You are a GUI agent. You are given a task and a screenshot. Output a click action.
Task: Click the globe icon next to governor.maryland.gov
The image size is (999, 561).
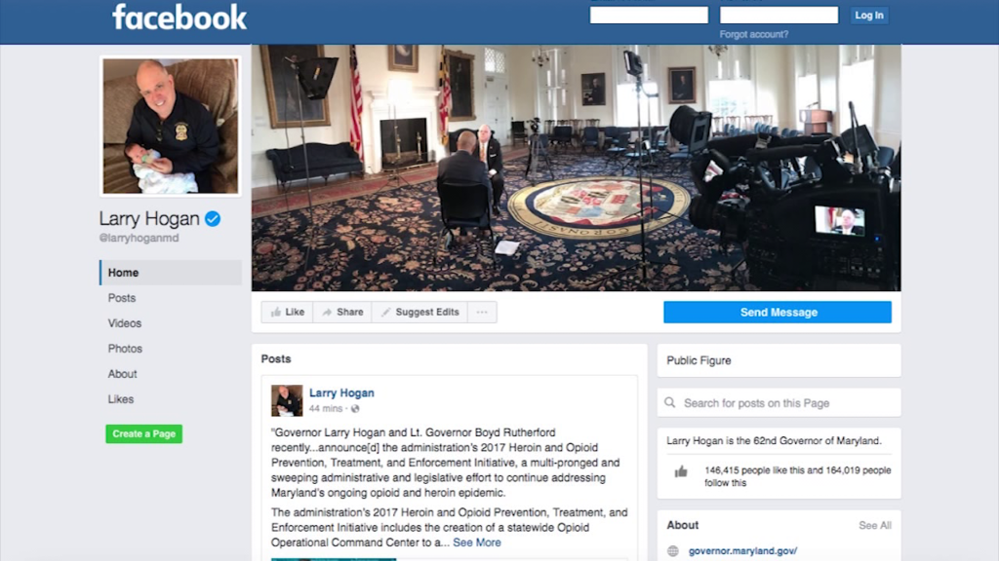click(673, 551)
